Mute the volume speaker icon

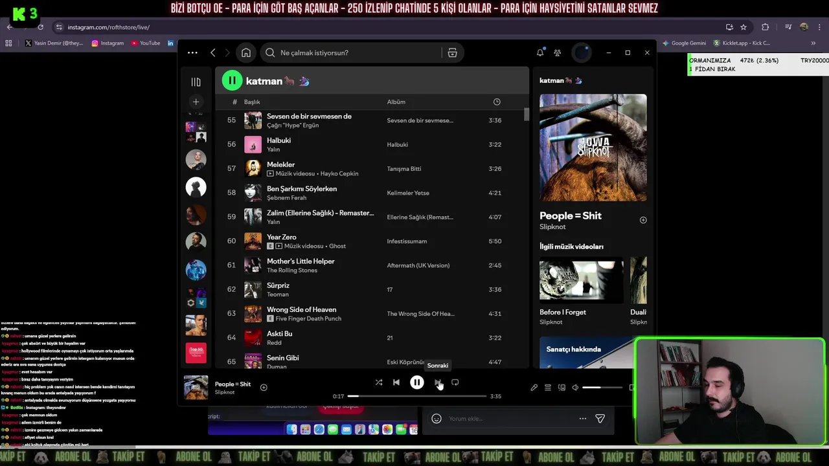tap(575, 387)
